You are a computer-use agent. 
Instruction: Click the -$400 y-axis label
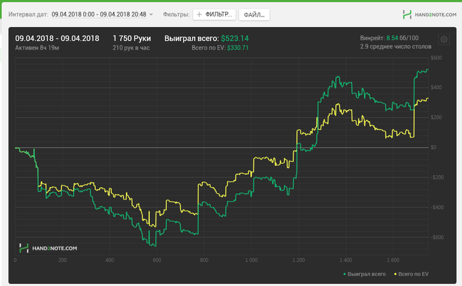437,208
